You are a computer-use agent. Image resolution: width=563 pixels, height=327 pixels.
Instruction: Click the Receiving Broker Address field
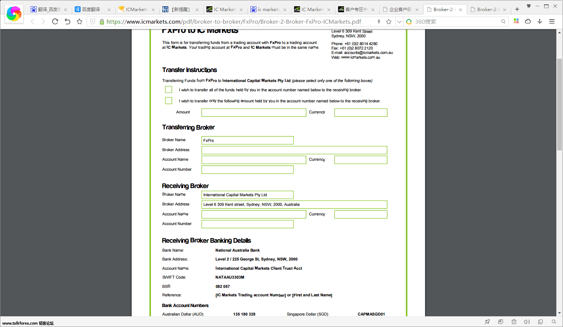pyautogui.click(x=294, y=204)
